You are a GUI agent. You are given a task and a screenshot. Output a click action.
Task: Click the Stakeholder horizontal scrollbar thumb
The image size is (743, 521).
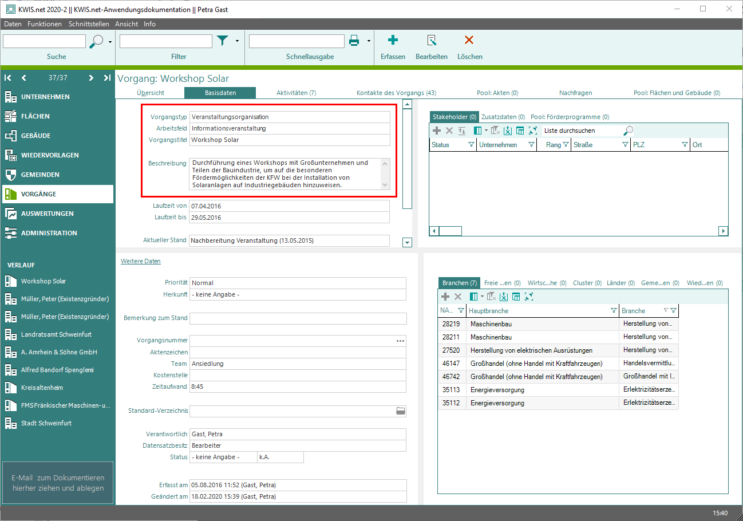[x=450, y=231]
